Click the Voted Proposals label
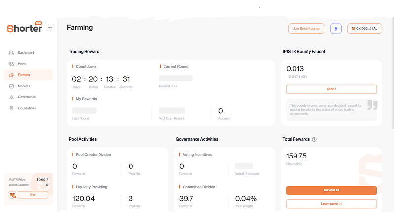The width and height of the screenshot is (394, 221). (x=247, y=174)
